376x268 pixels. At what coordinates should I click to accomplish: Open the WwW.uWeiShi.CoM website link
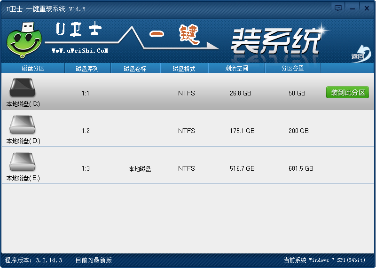[80, 51]
